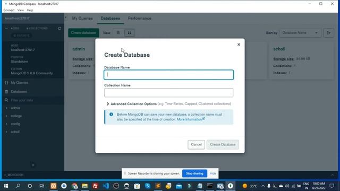Expand the admin database in the sidebar

click(x=6, y=108)
